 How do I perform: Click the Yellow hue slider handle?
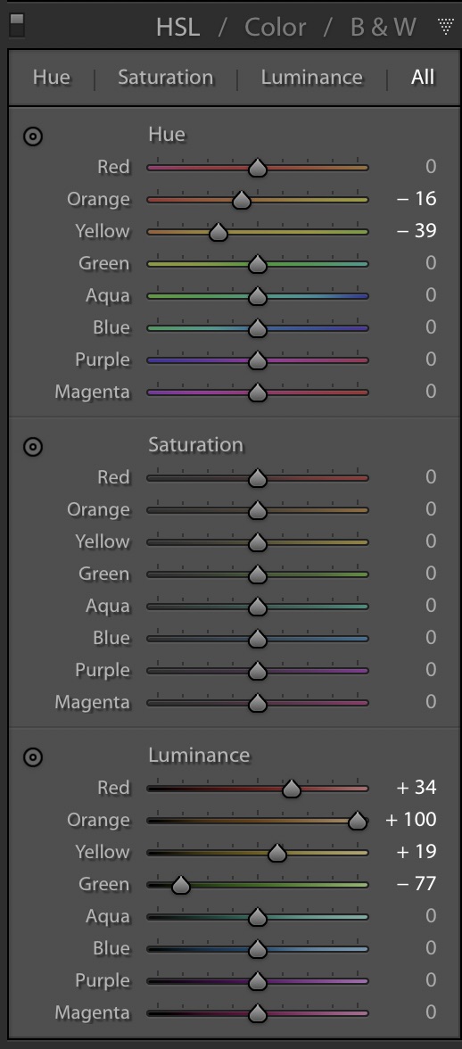218,232
